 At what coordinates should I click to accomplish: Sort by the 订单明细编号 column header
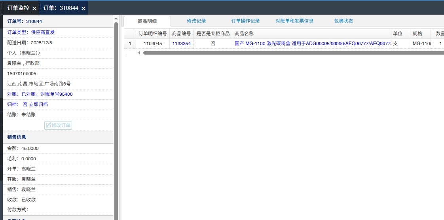(153, 34)
